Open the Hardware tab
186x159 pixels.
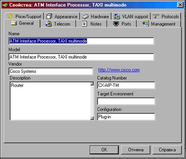96,16
